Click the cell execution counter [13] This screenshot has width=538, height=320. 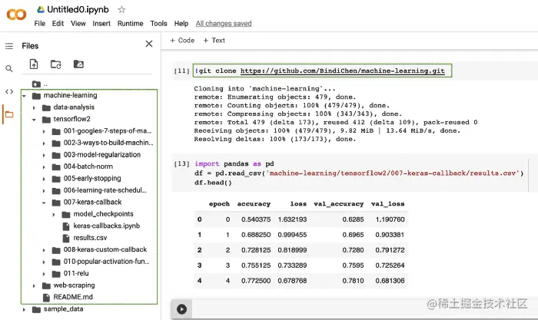(x=182, y=163)
